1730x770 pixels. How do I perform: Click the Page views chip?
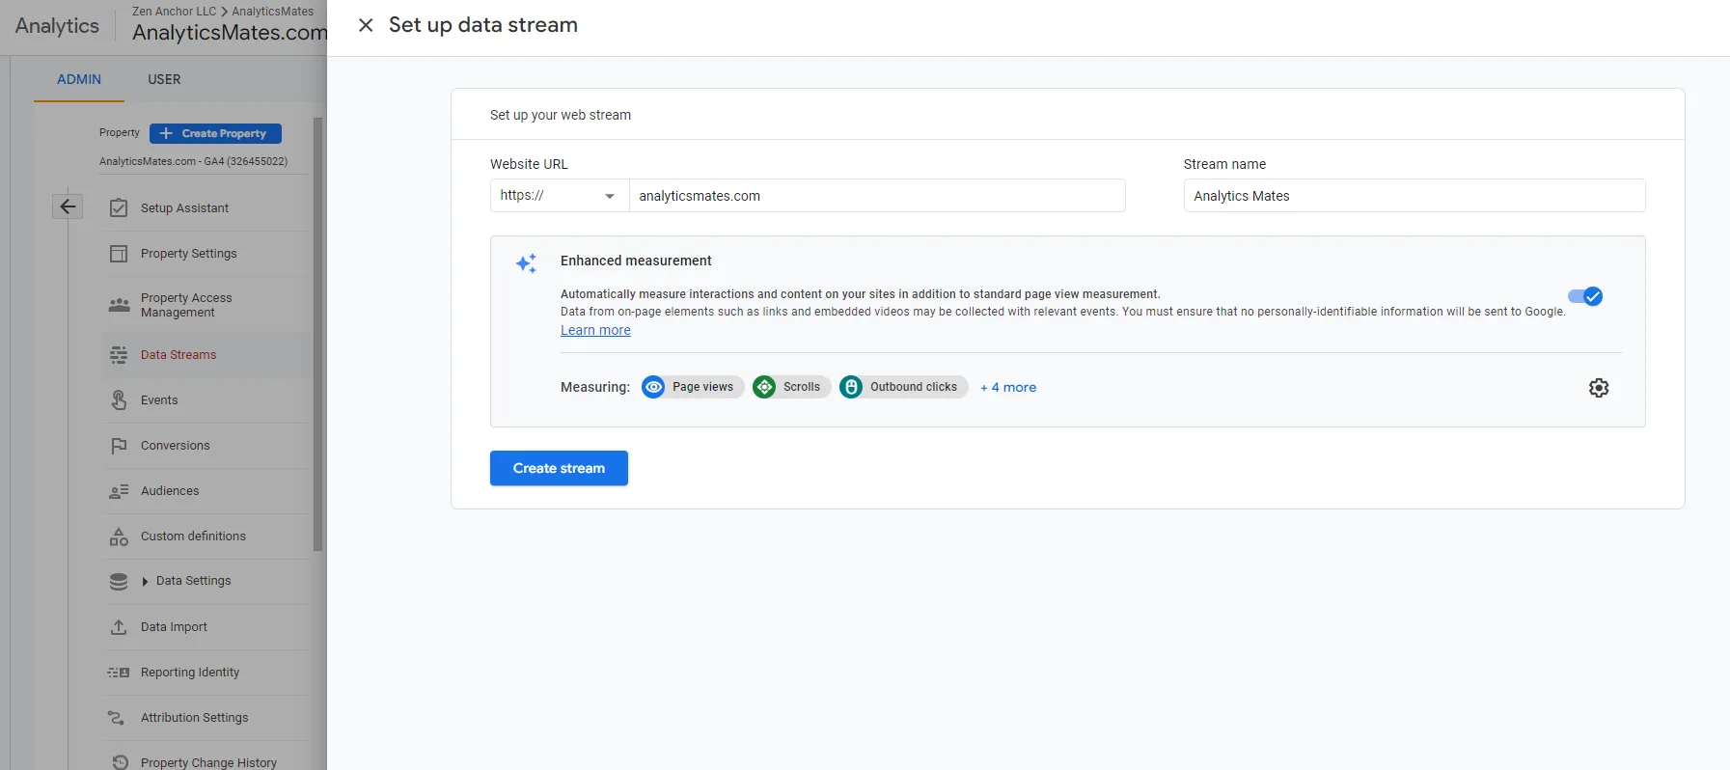[x=693, y=387]
